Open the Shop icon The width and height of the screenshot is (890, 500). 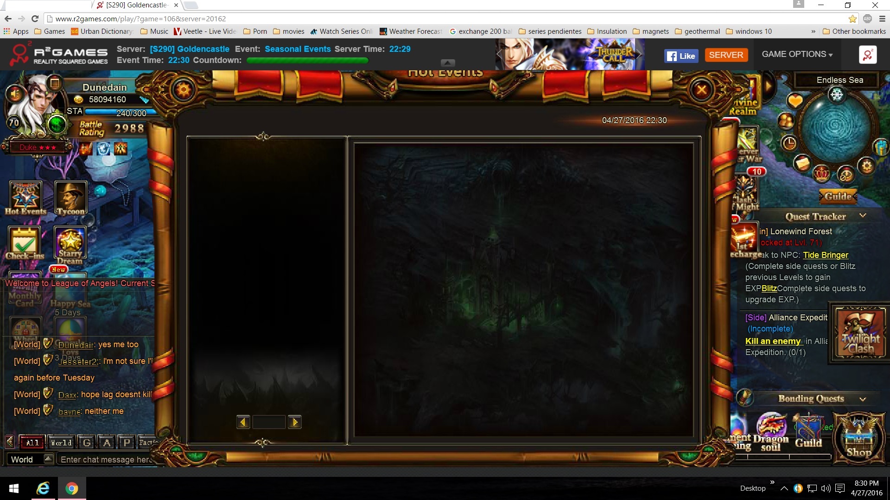pyautogui.click(x=858, y=437)
